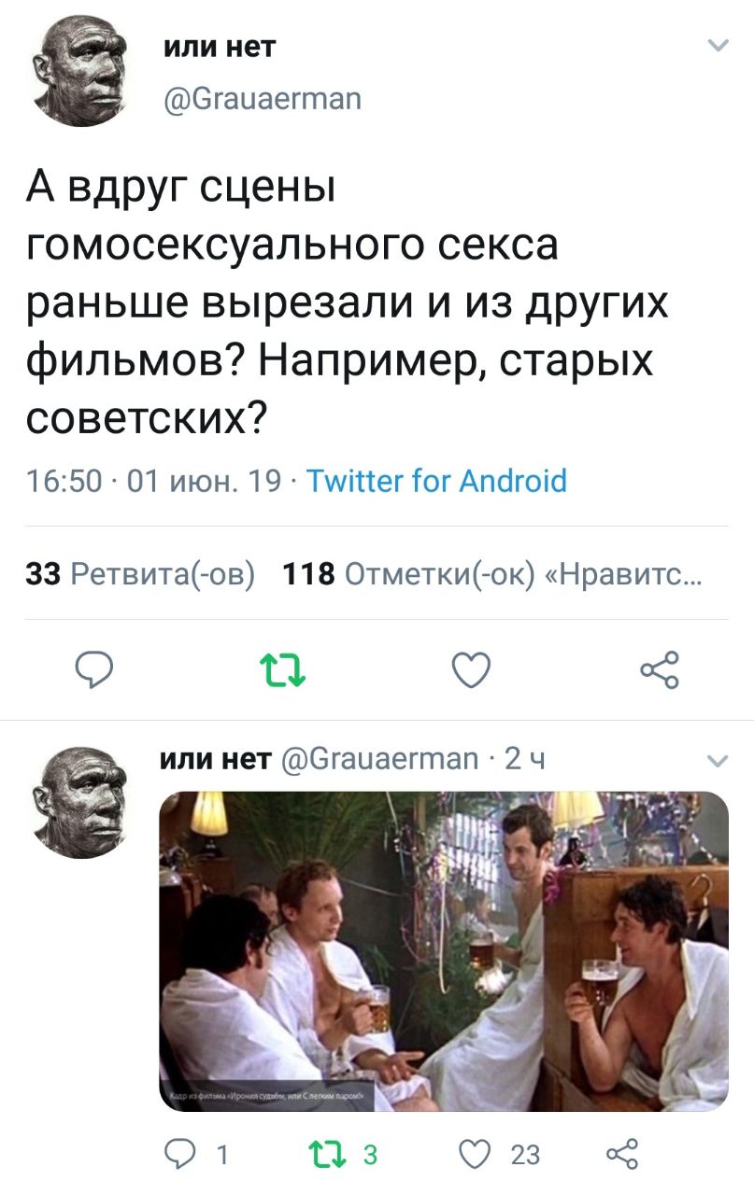Viewport: 754px width, 1195px height.
Task: Tap reply icon under main tweet
Action: (94, 669)
